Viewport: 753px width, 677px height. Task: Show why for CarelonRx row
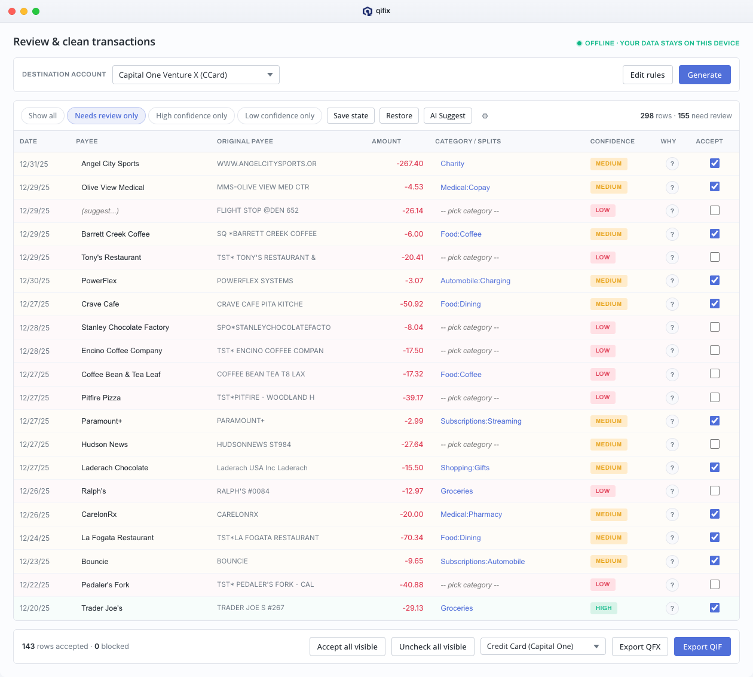pos(672,514)
